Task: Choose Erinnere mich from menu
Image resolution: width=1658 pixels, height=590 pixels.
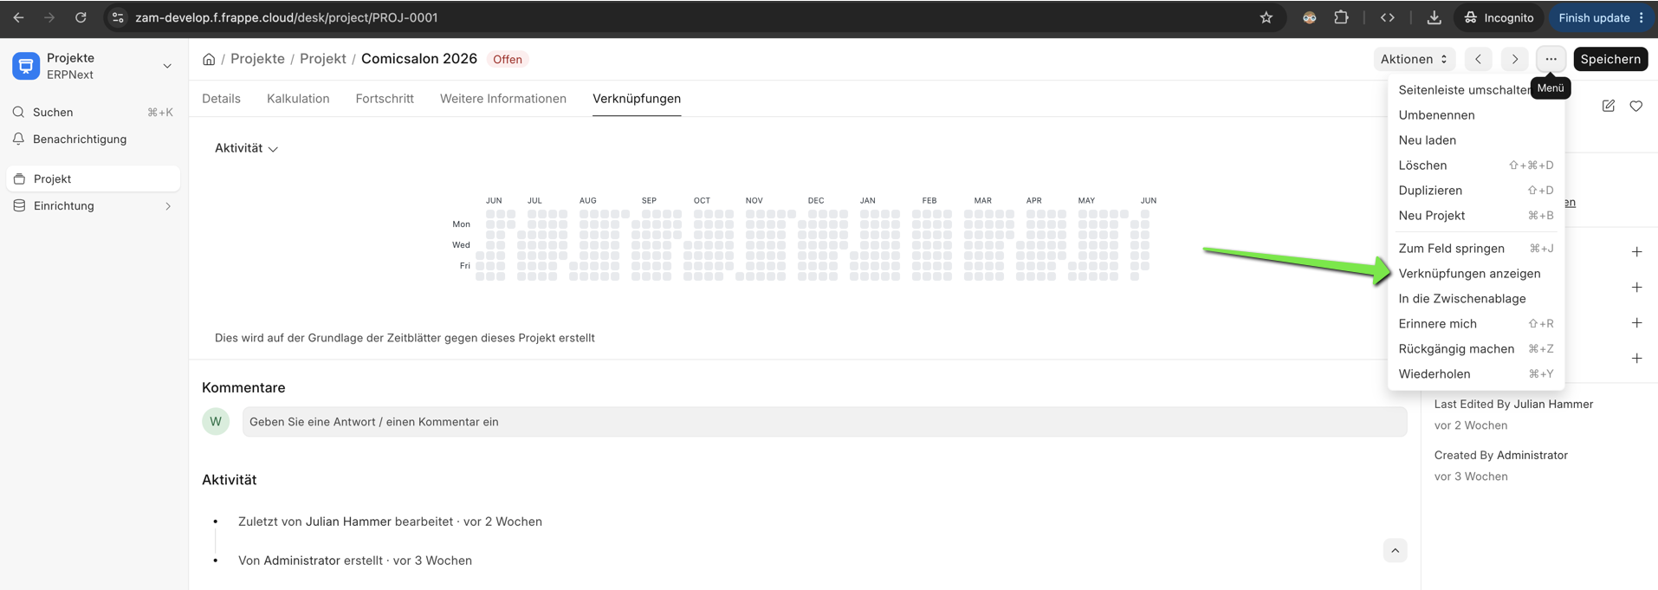Action: pyautogui.click(x=1475, y=324)
